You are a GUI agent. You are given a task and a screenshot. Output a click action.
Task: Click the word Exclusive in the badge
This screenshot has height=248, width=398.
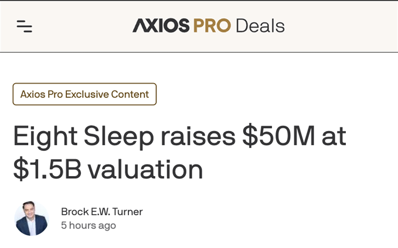coord(88,94)
